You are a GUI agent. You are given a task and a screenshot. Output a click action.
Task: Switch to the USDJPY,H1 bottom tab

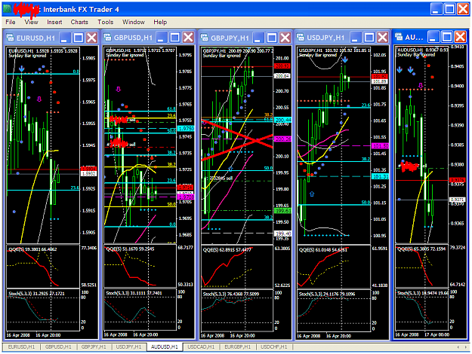128,346
